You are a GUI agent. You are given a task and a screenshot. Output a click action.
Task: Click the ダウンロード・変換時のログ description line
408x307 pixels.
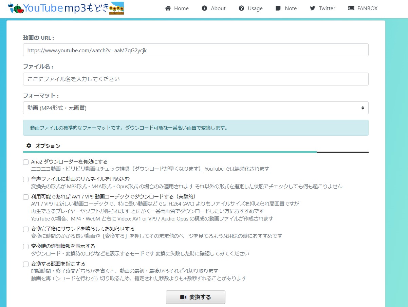point(140,253)
